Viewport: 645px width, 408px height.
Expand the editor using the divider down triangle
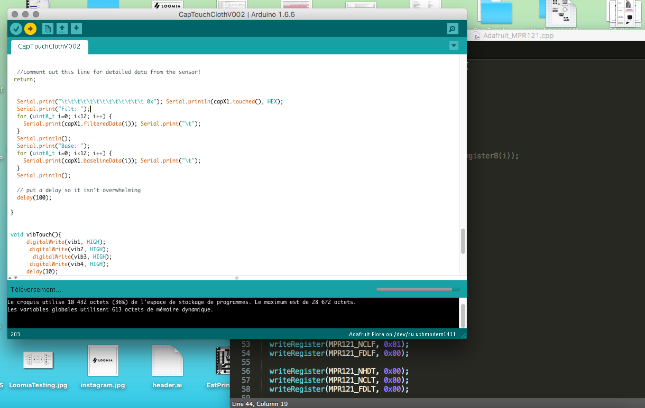(x=16, y=278)
